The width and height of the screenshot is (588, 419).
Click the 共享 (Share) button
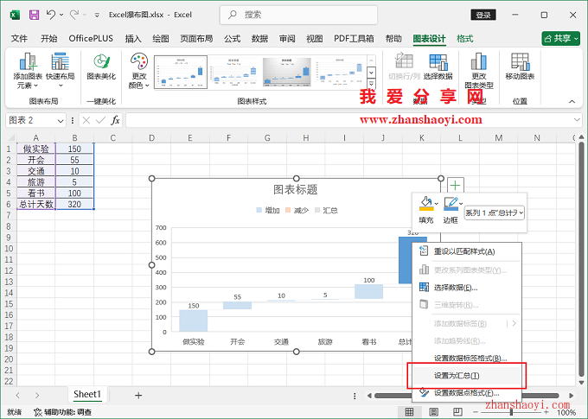(x=560, y=39)
